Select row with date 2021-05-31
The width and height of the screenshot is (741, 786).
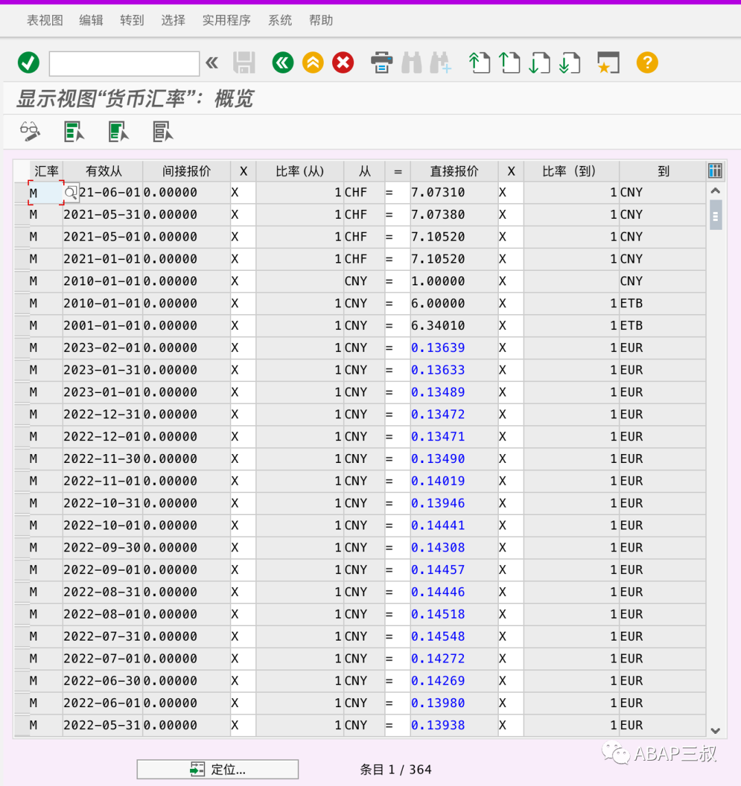pos(21,215)
